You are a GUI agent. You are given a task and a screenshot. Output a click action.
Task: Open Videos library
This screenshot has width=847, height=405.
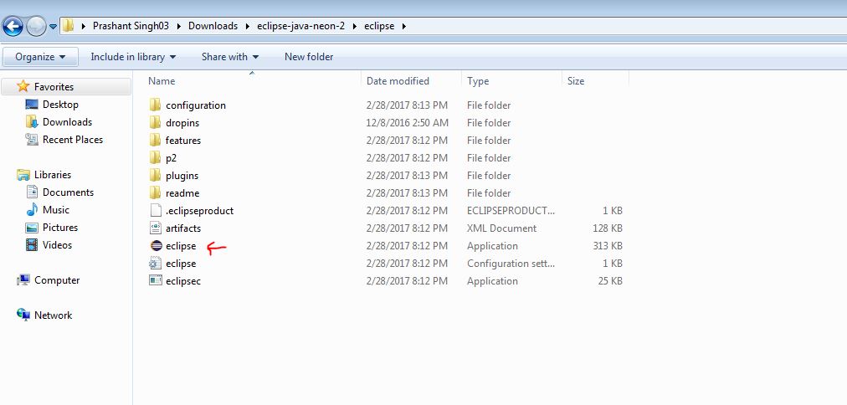(57, 244)
